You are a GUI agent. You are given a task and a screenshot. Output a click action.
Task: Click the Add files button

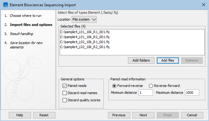click(x=168, y=61)
